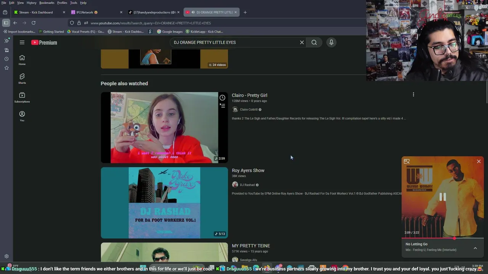Image resolution: width=488 pixels, height=274 pixels.
Task: Reload the page with the refresh button
Action: coord(34,23)
